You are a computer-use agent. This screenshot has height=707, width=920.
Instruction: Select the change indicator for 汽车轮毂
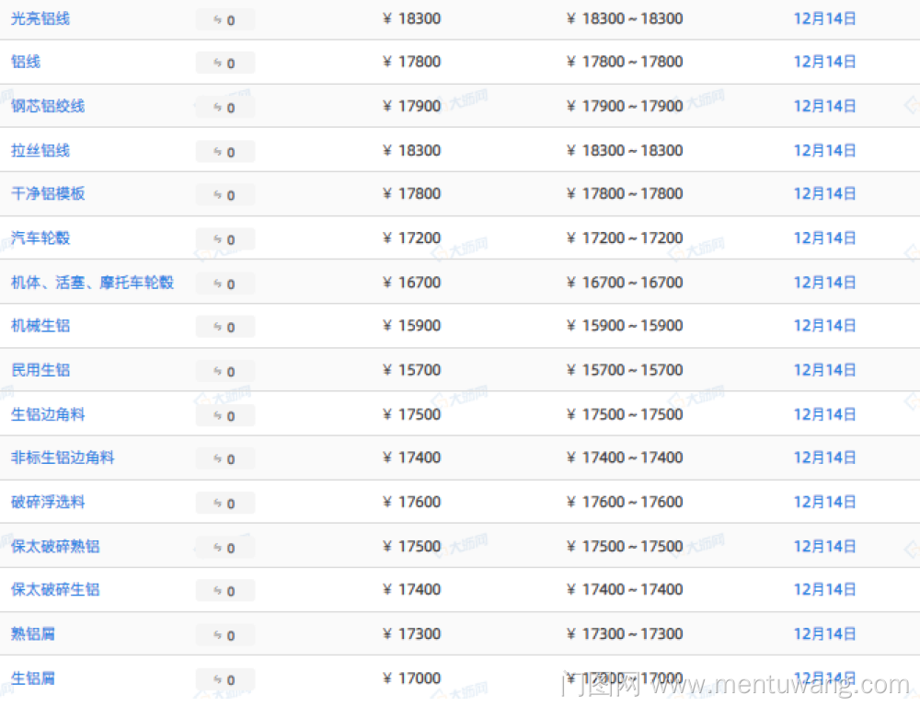coord(225,239)
